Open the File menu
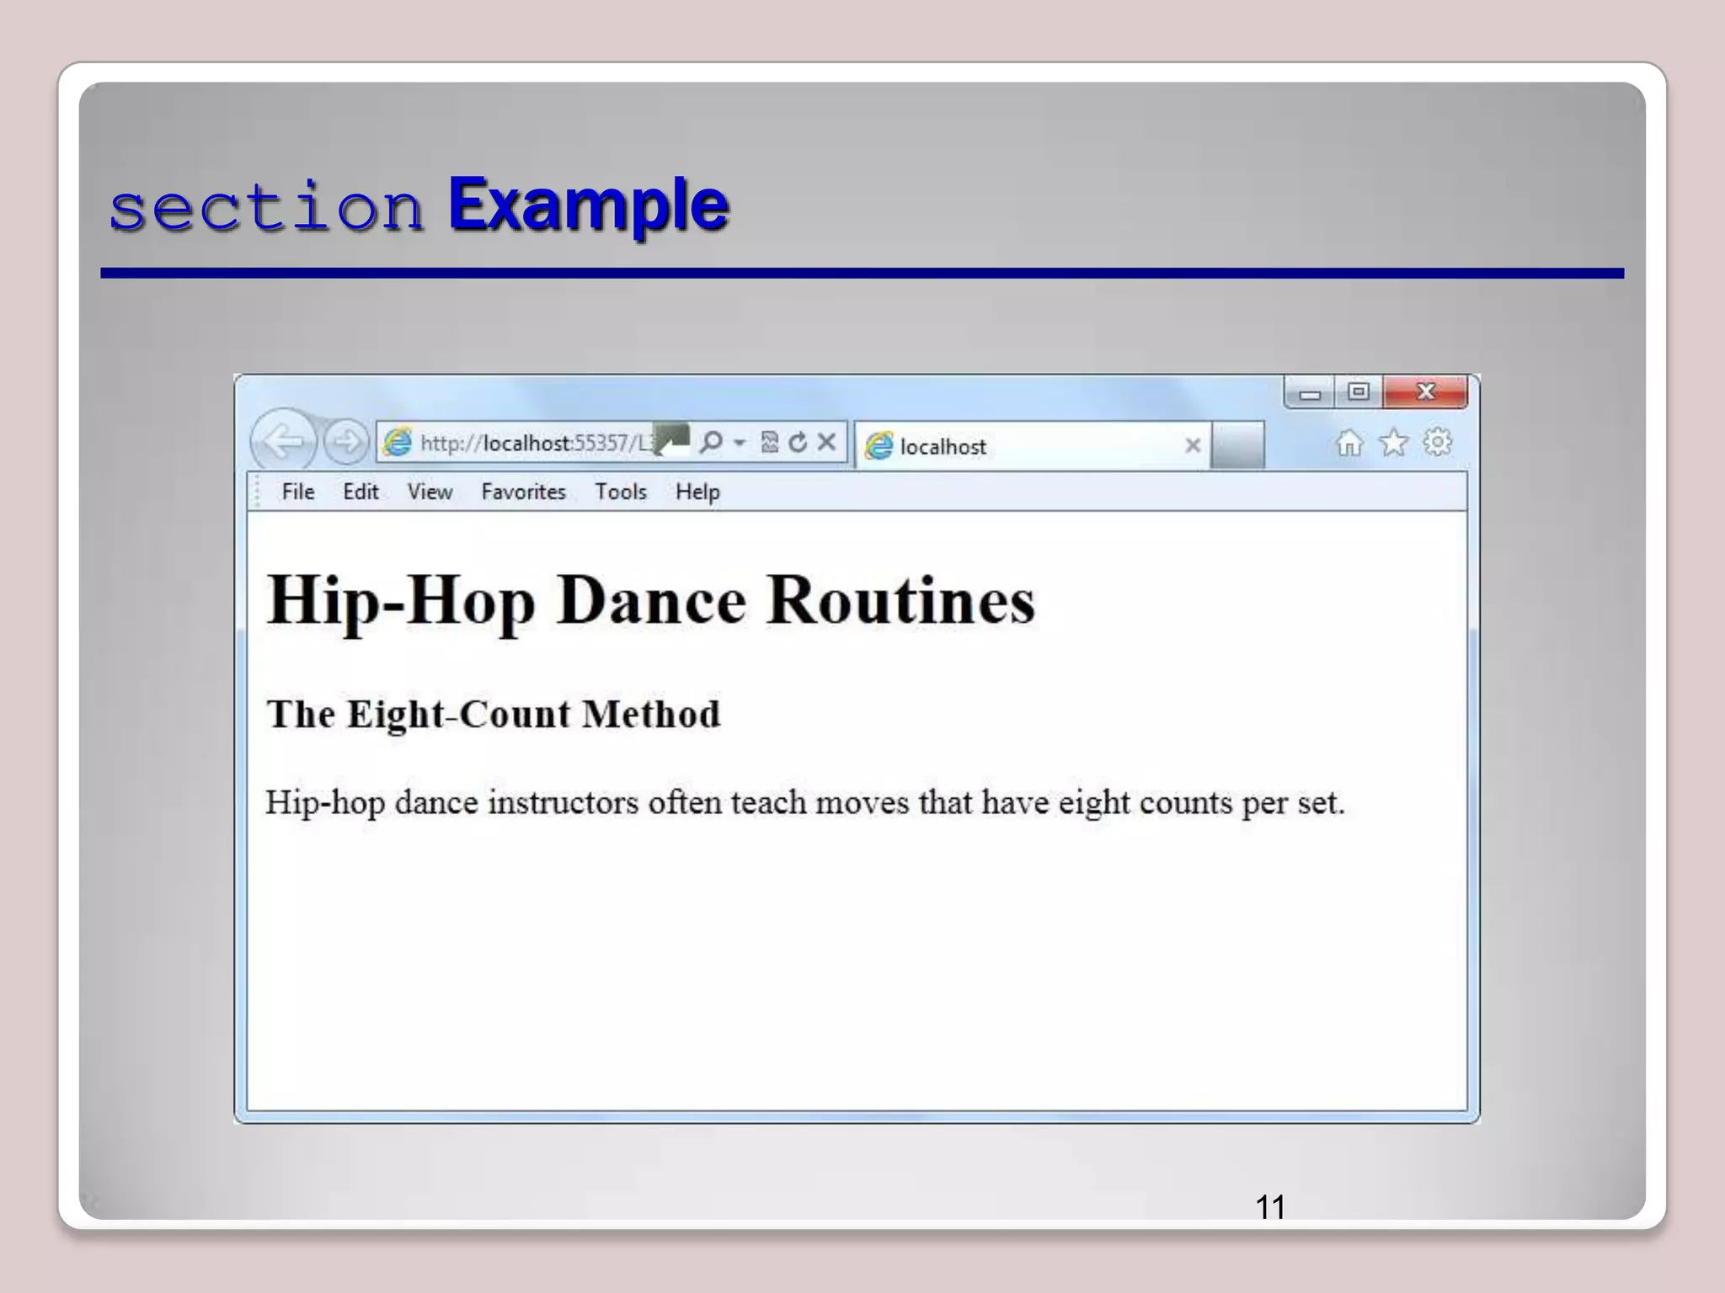1725x1293 pixels. pyautogui.click(x=298, y=492)
